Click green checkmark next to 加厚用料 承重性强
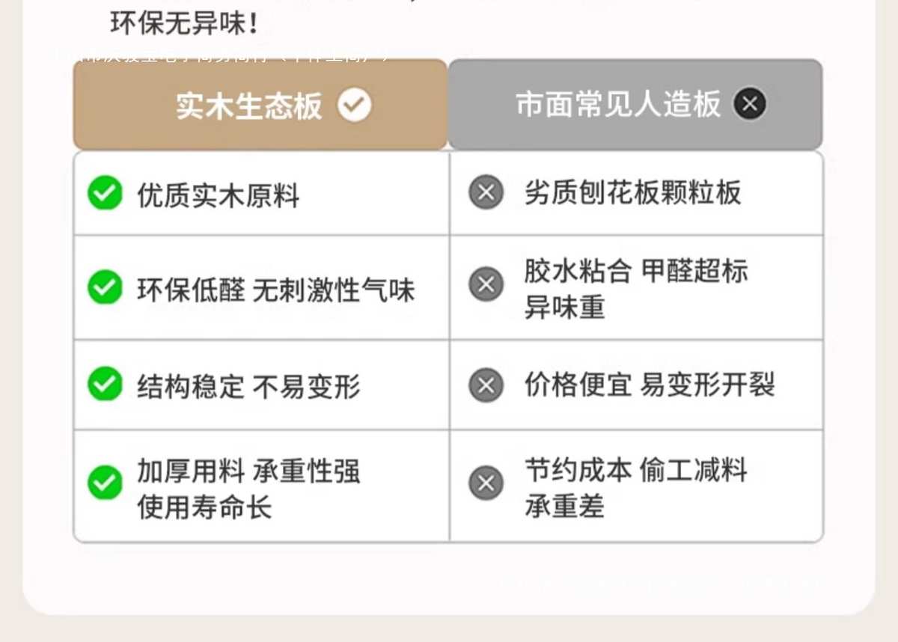The width and height of the screenshot is (898, 642). click(105, 483)
